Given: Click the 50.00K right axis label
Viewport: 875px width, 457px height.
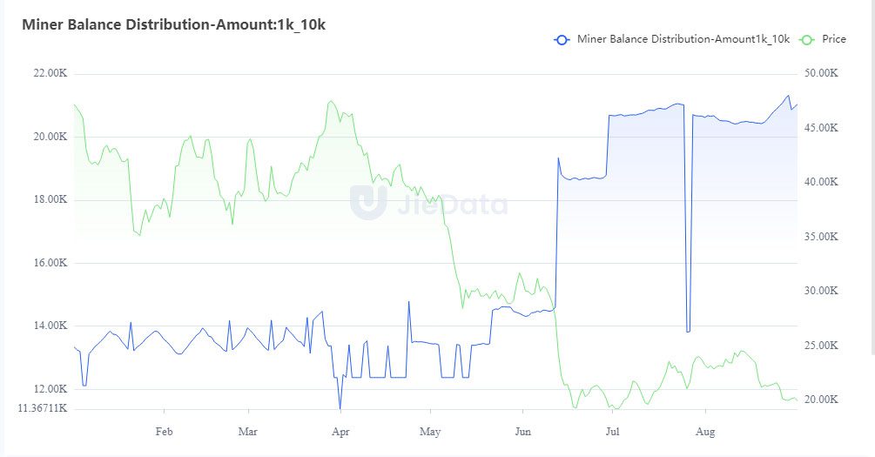Looking at the screenshot, I should point(821,73).
